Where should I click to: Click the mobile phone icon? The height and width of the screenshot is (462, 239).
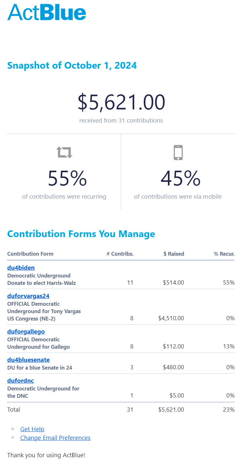point(178,152)
